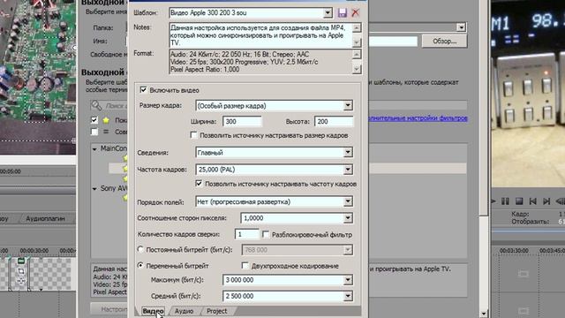Screen dimensions: 565x318
Task: Click the 00:00:30:00 timeline ruler marker
Action: click(x=34, y=251)
